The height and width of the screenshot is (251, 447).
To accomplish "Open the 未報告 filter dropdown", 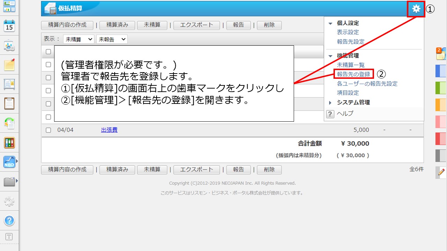I will (112, 39).
